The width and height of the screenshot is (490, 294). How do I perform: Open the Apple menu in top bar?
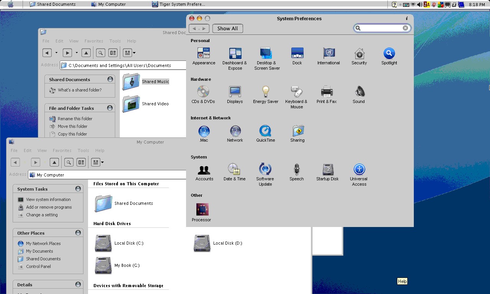click(10, 4)
